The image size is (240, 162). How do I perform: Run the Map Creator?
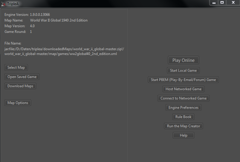pyautogui.click(x=184, y=126)
